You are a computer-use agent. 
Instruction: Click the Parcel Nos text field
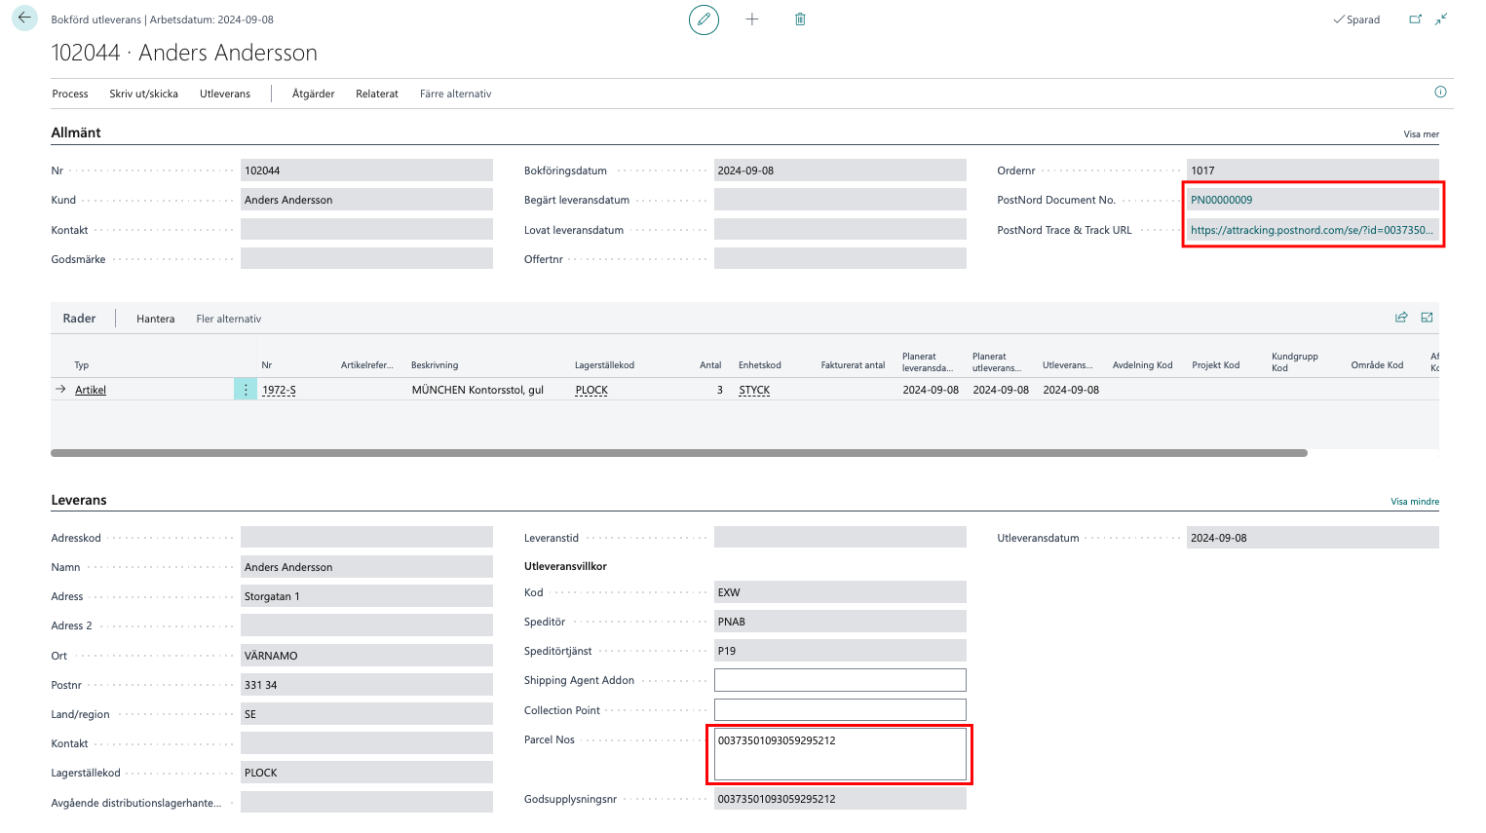(839, 753)
